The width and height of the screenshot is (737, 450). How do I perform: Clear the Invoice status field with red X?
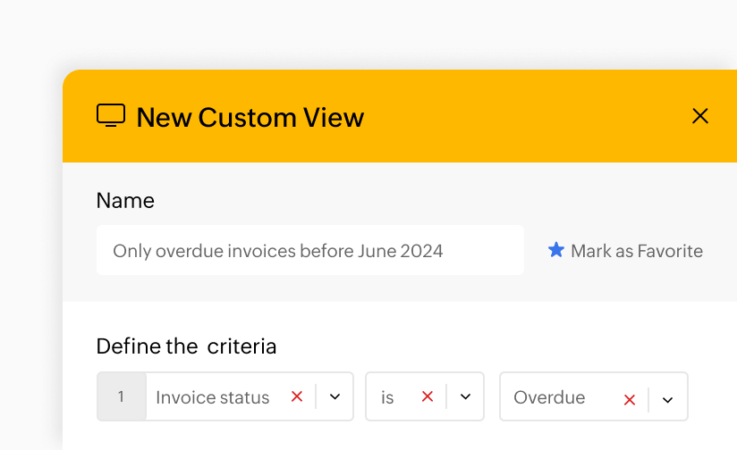coord(297,396)
